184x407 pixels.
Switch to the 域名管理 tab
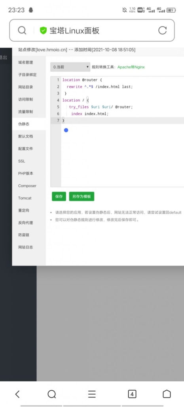(26, 62)
